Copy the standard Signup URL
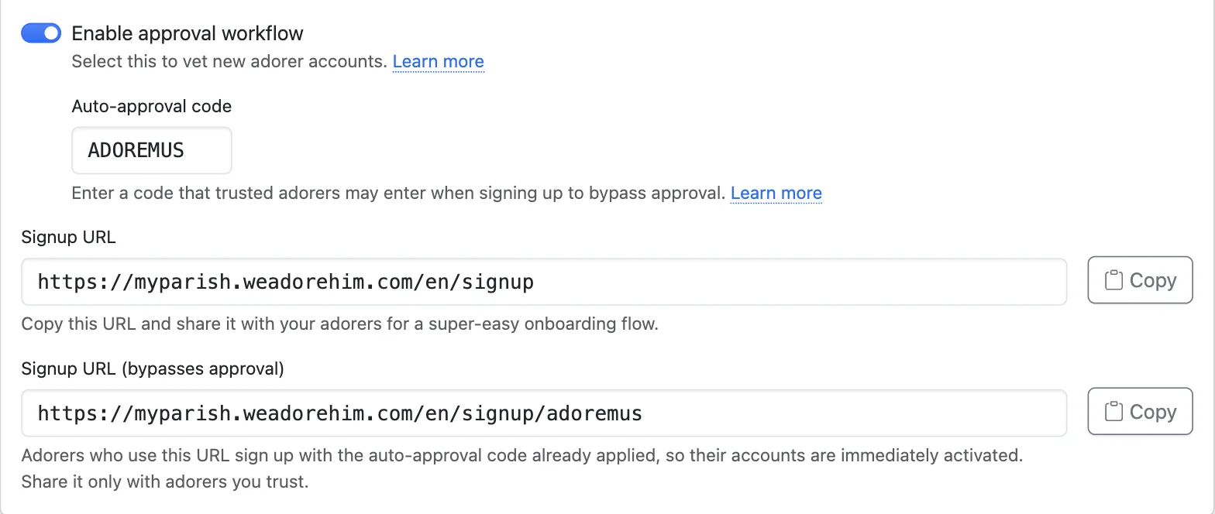The image size is (1215, 514). click(x=1140, y=280)
